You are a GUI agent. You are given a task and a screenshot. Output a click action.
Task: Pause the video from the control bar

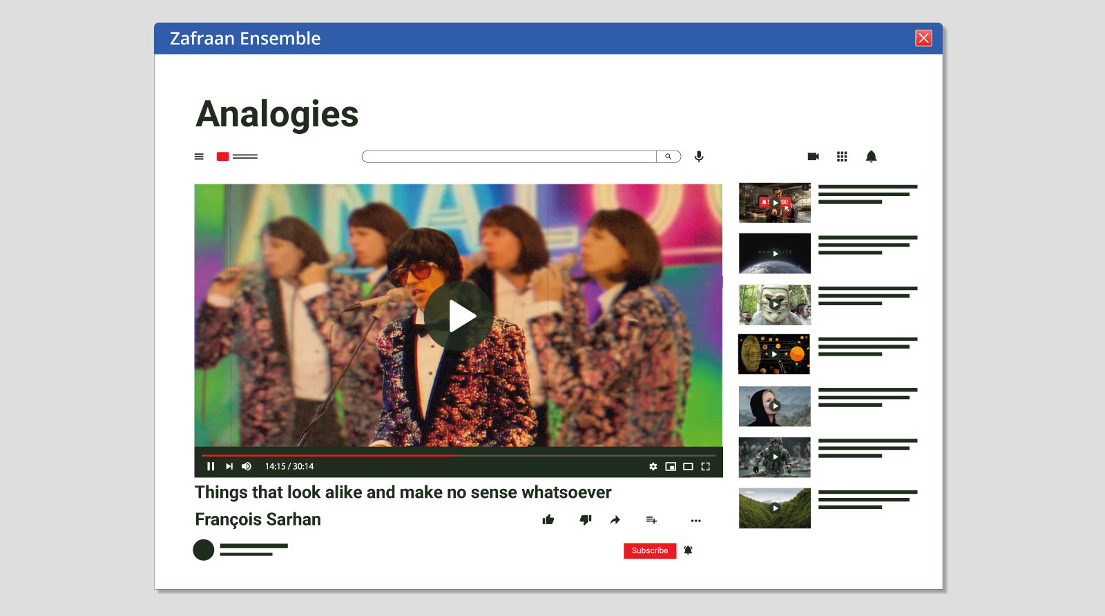211,467
